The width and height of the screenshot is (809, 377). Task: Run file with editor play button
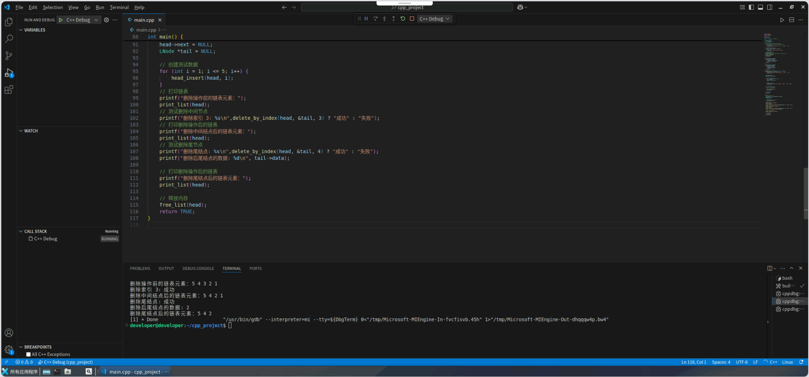click(782, 20)
